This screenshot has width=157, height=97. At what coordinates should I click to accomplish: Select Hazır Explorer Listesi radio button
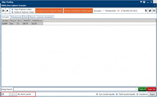click(x=12, y=9)
